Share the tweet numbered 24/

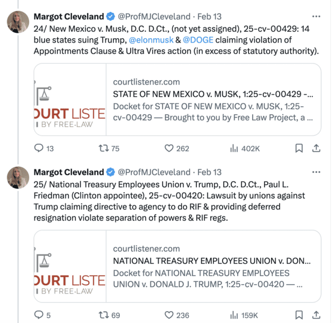316,148
